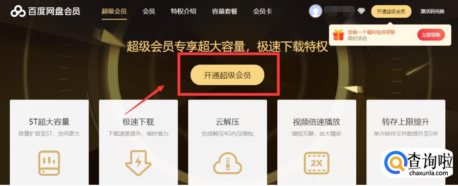Image resolution: width=458 pixels, height=186 pixels.
Task: Click the large 开通超级会员 center button
Action: point(227,75)
